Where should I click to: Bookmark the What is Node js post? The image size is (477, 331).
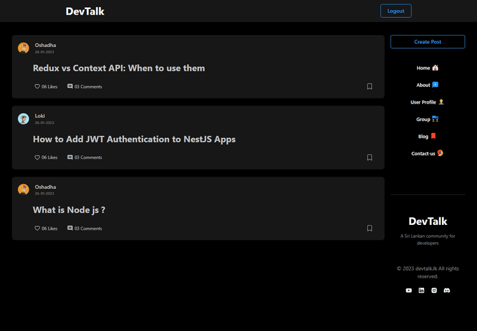370,228
